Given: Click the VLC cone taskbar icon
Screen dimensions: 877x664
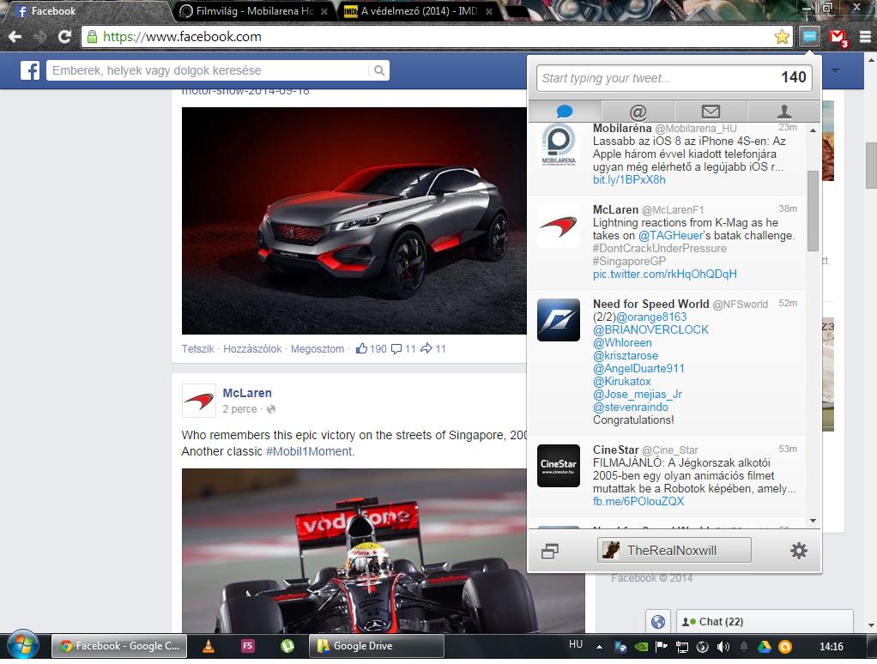Looking at the screenshot, I should pos(208,646).
